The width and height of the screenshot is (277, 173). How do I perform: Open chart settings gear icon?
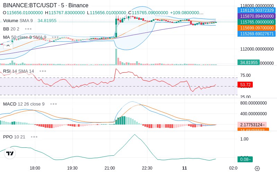pos(257,169)
